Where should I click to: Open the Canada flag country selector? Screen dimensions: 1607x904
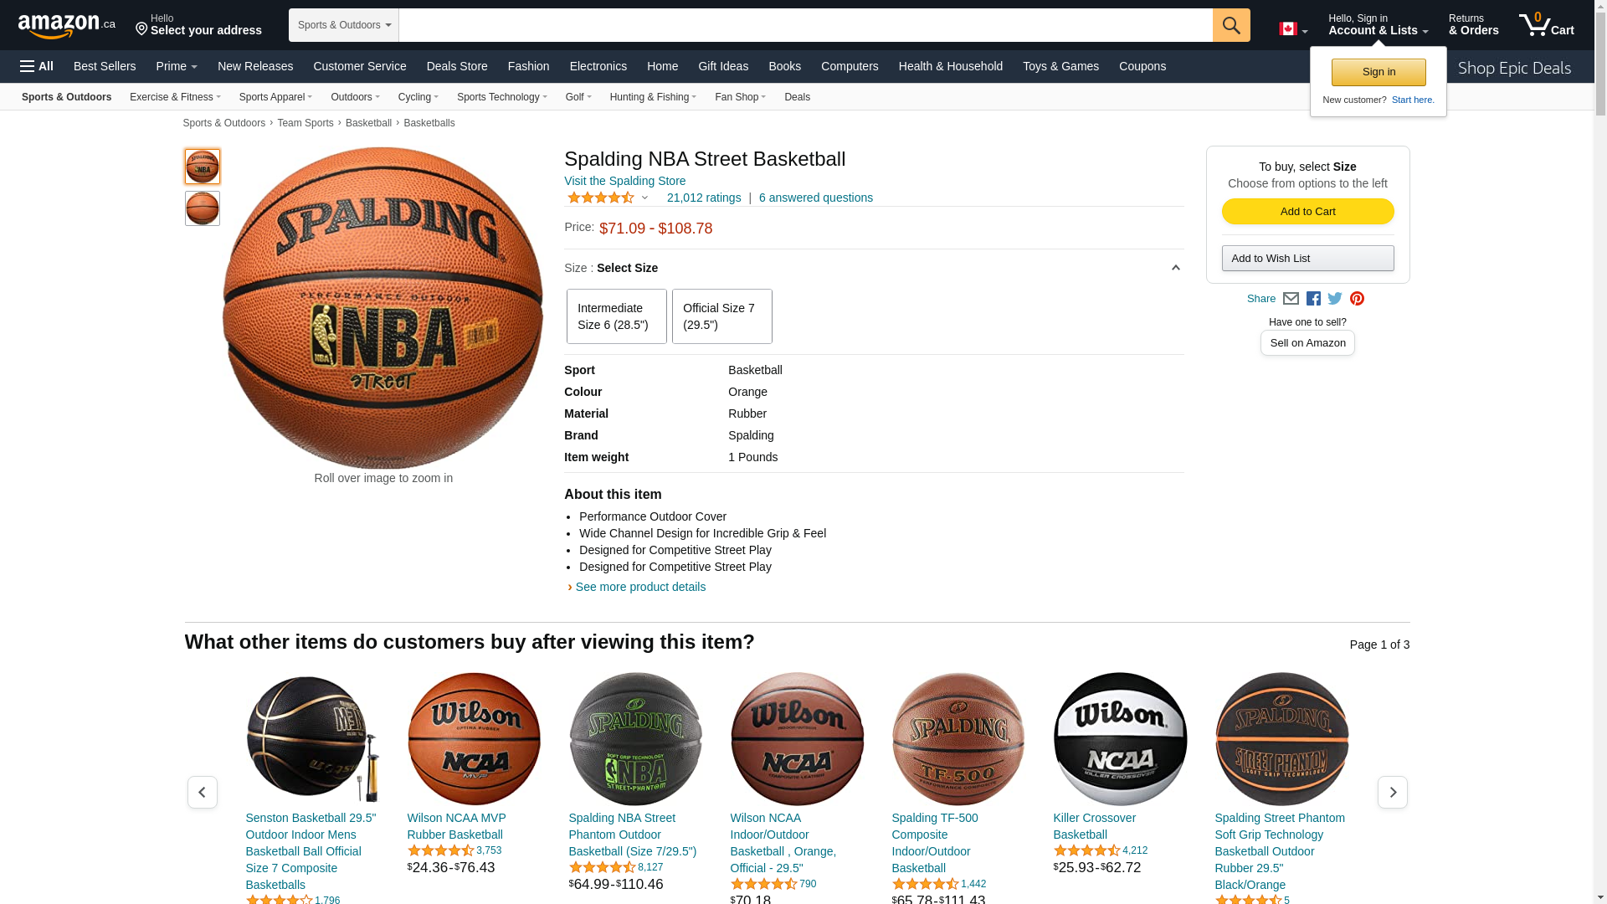pyautogui.click(x=1293, y=29)
